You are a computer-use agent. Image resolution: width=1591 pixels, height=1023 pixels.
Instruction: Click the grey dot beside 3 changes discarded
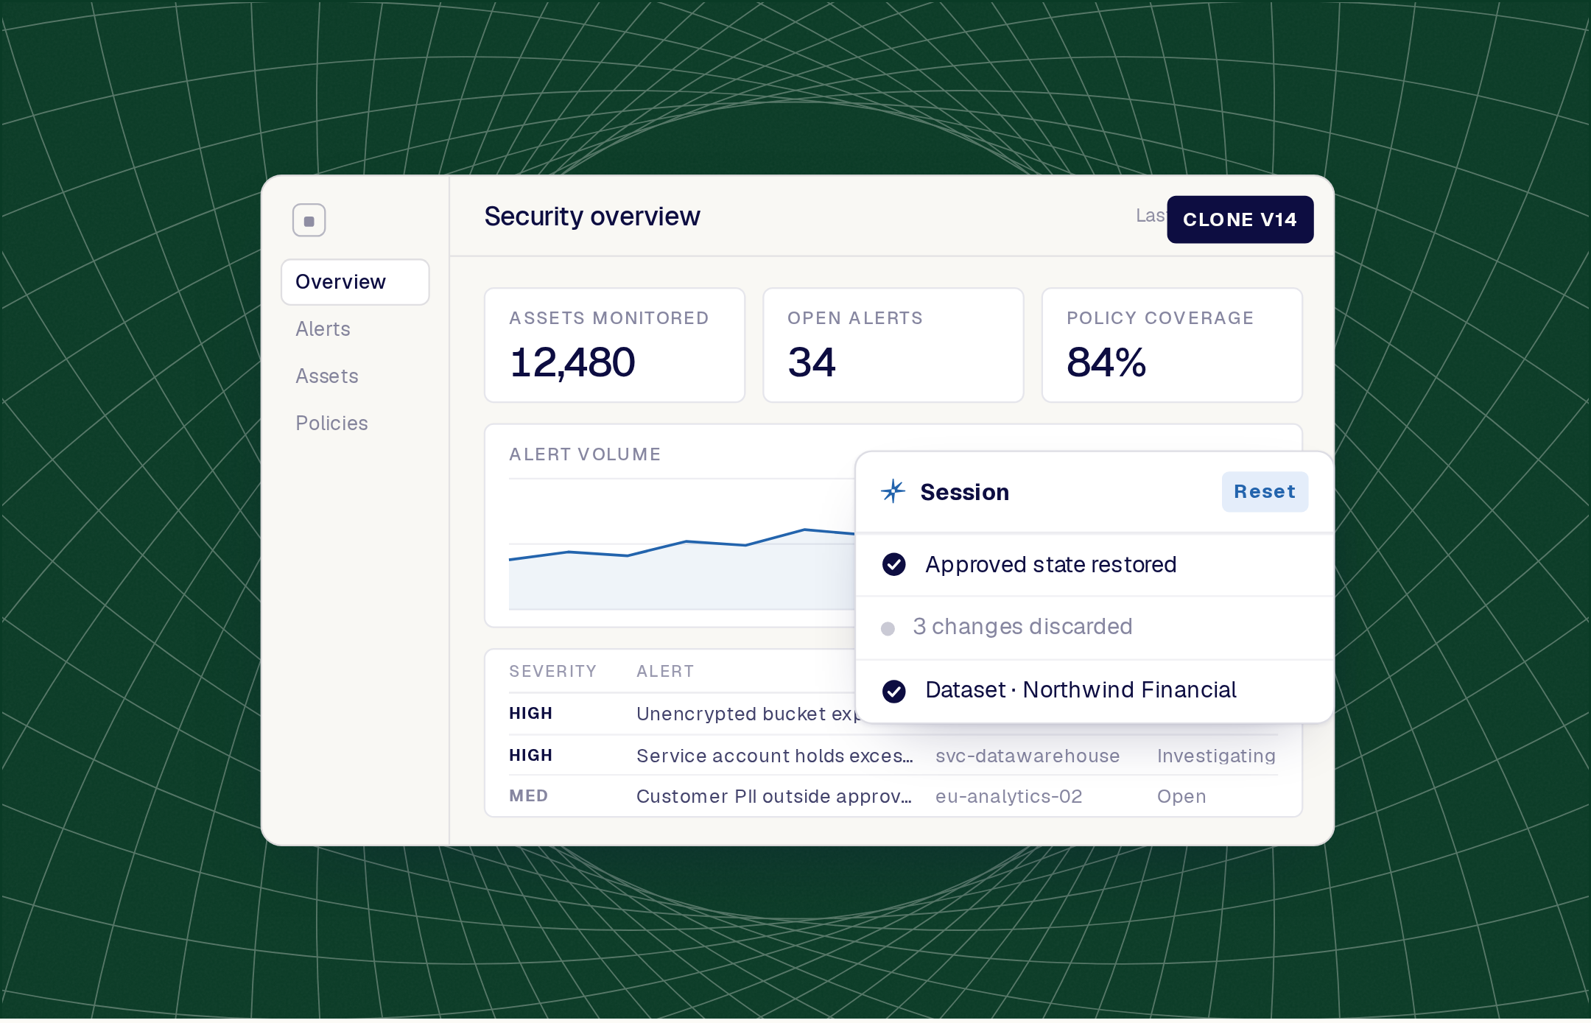point(888,628)
